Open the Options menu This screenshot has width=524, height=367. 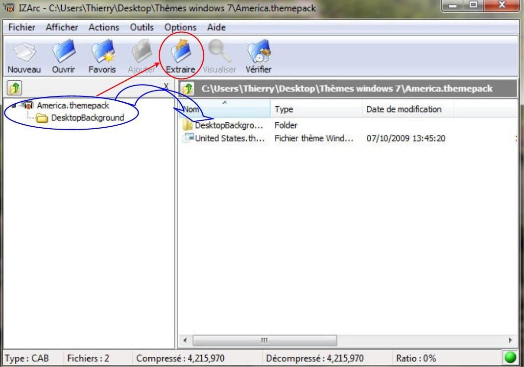(x=180, y=27)
